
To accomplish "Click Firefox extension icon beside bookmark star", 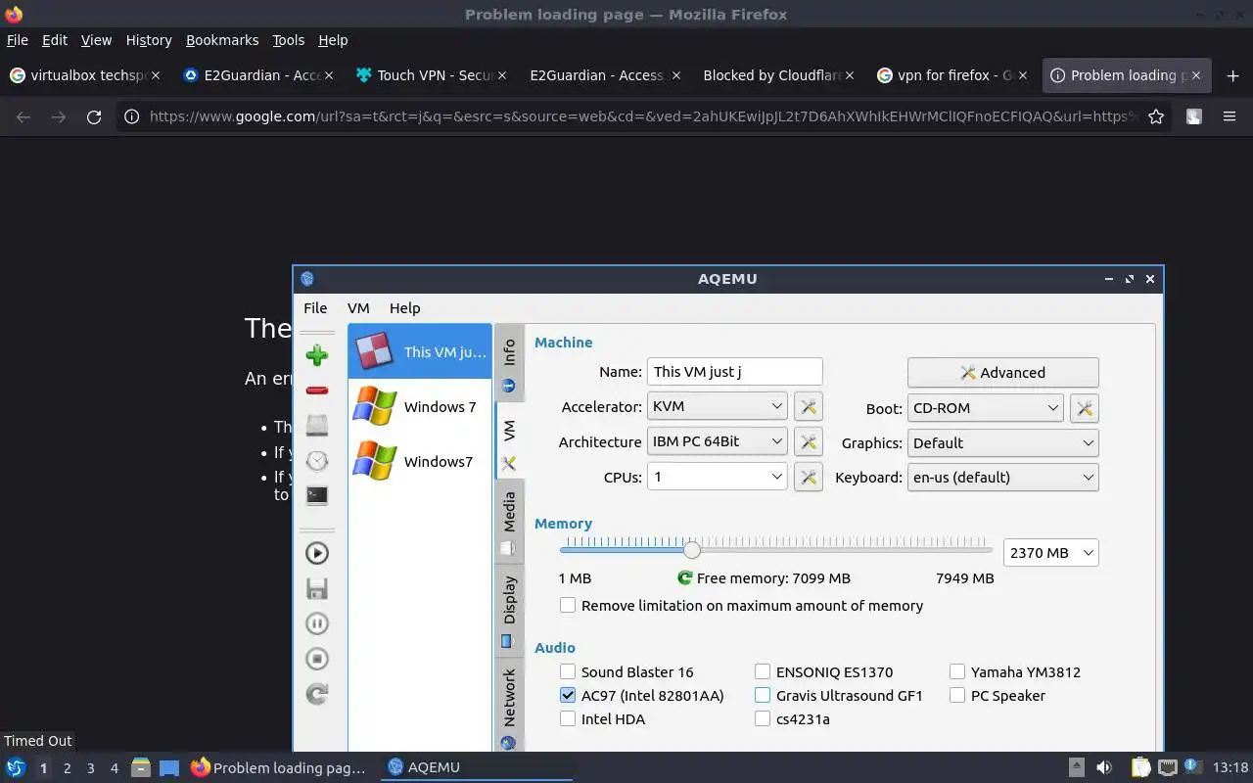I will click(x=1194, y=116).
